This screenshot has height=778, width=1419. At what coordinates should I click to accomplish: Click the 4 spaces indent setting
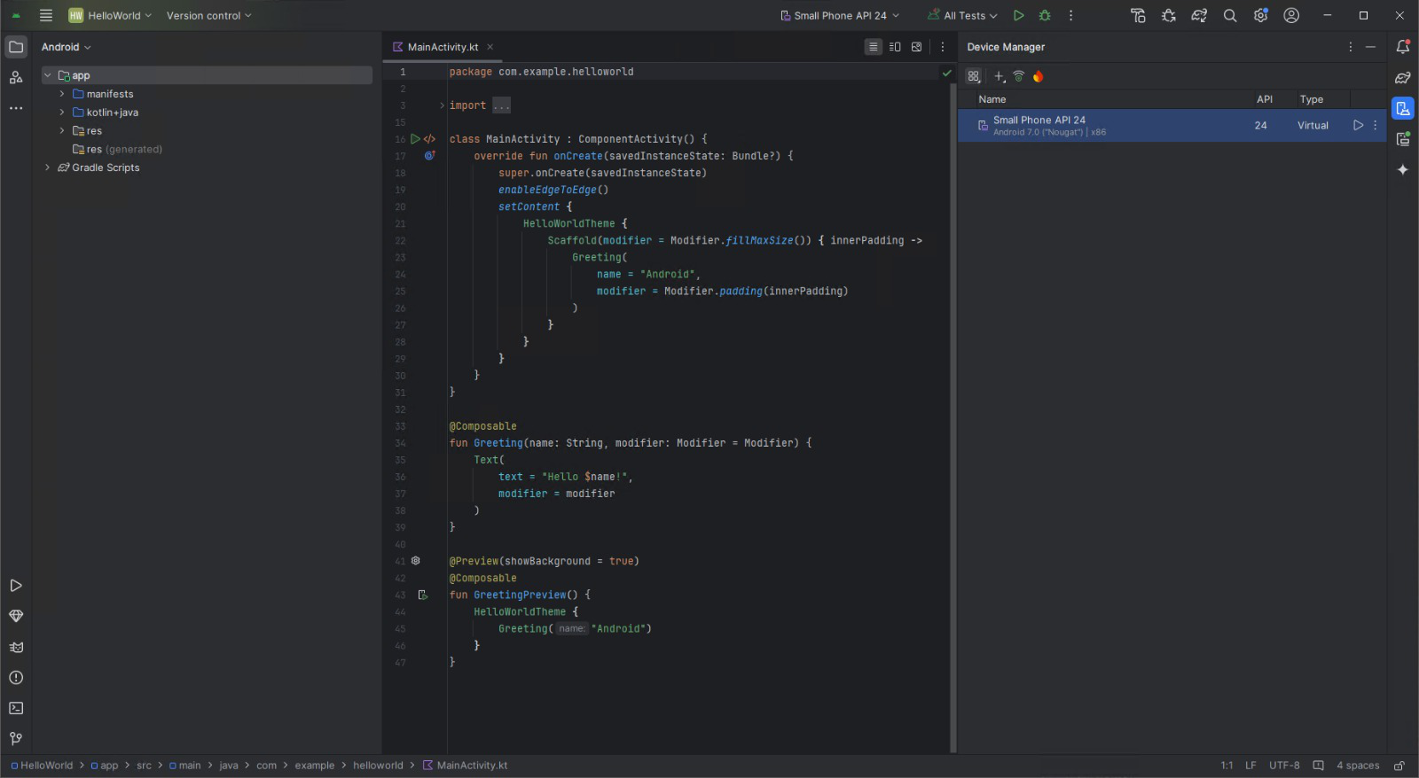1357,766
